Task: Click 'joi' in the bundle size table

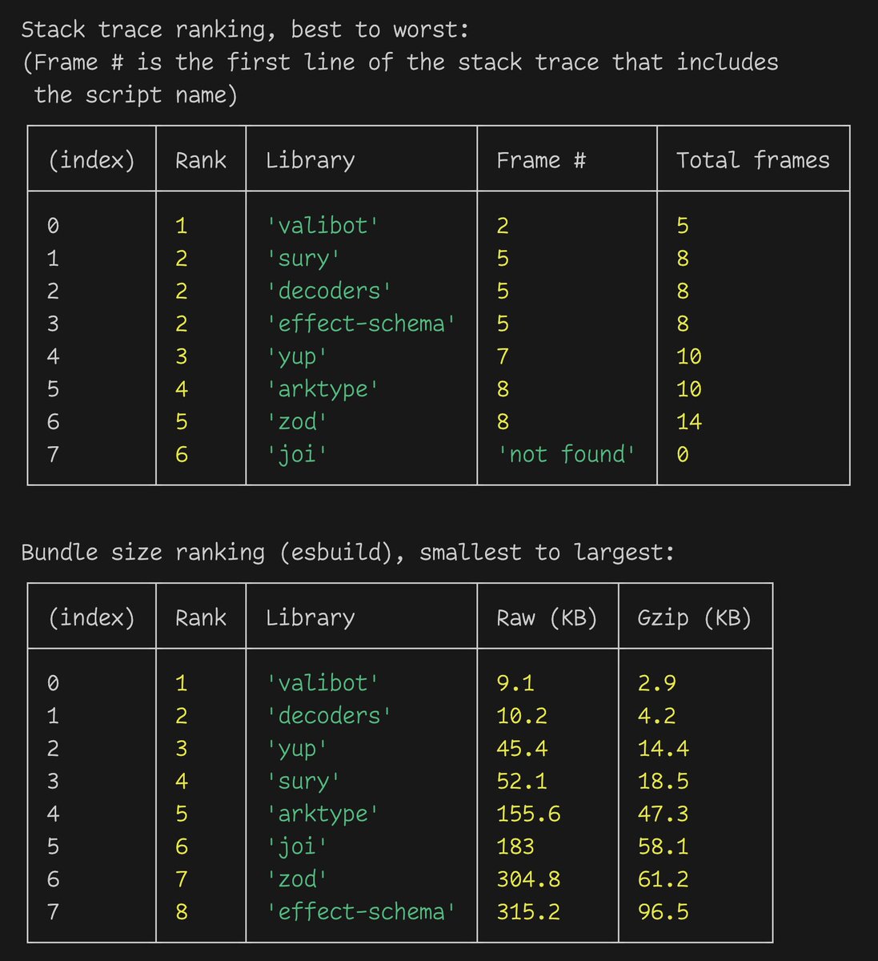Action: (x=297, y=846)
